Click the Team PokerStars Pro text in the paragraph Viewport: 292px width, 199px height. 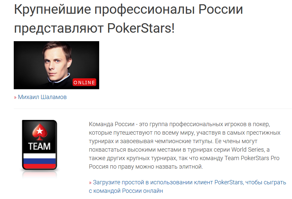tap(252, 158)
